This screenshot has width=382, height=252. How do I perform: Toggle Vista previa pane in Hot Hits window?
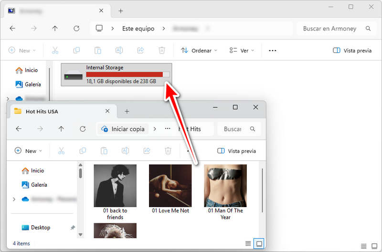coord(236,151)
